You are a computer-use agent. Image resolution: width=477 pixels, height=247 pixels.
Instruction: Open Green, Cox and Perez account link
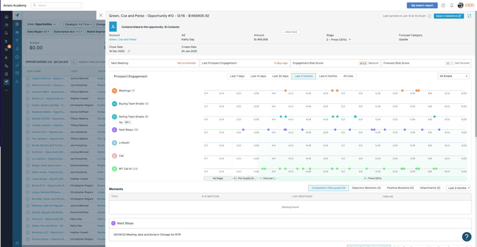click(x=123, y=39)
